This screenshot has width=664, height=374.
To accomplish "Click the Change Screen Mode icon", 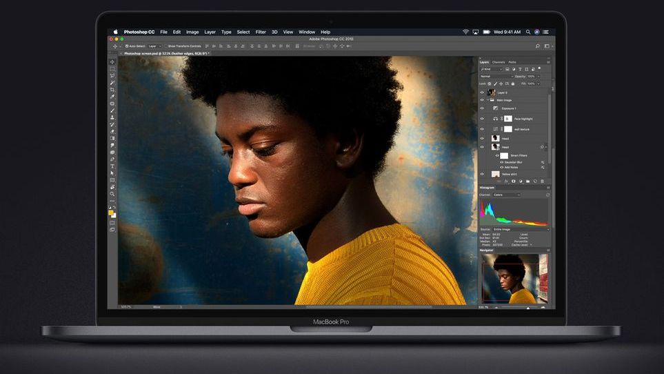I will pyautogui.click(x=112, y=230).
